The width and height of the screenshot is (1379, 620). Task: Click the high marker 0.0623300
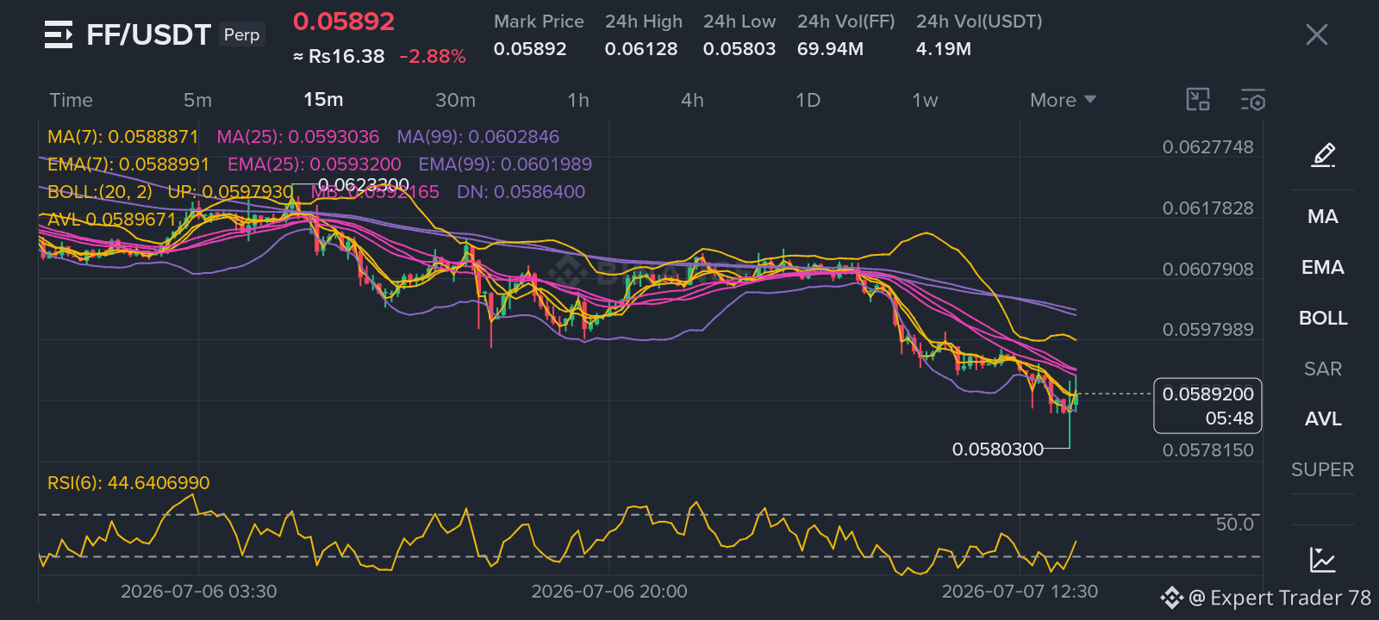364,185
